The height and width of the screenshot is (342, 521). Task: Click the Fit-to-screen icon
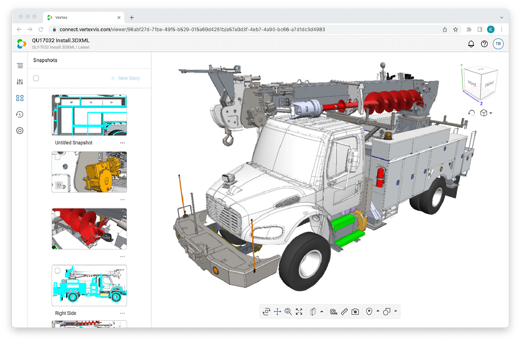299,311
